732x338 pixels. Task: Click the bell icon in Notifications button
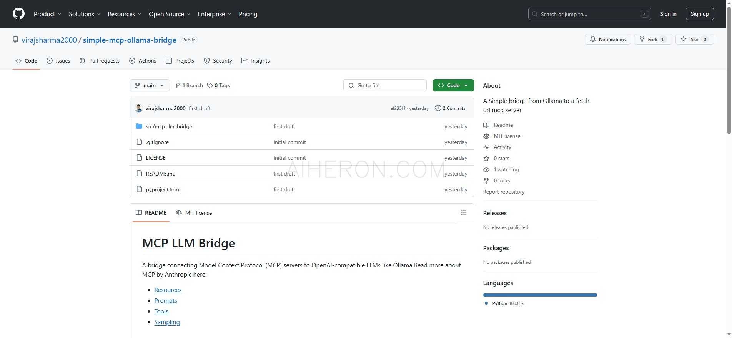[x=593, y=39]
